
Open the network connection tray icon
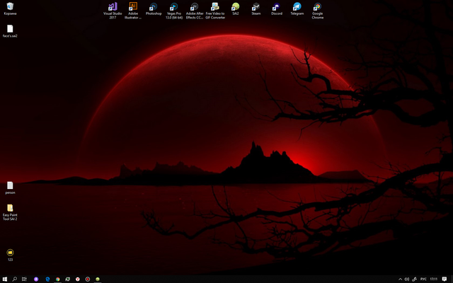click(x=414, y=279)
